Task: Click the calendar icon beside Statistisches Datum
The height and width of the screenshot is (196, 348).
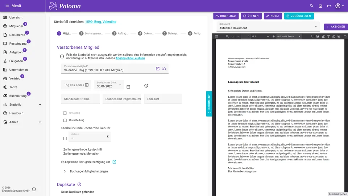Action: pos(128,87)
